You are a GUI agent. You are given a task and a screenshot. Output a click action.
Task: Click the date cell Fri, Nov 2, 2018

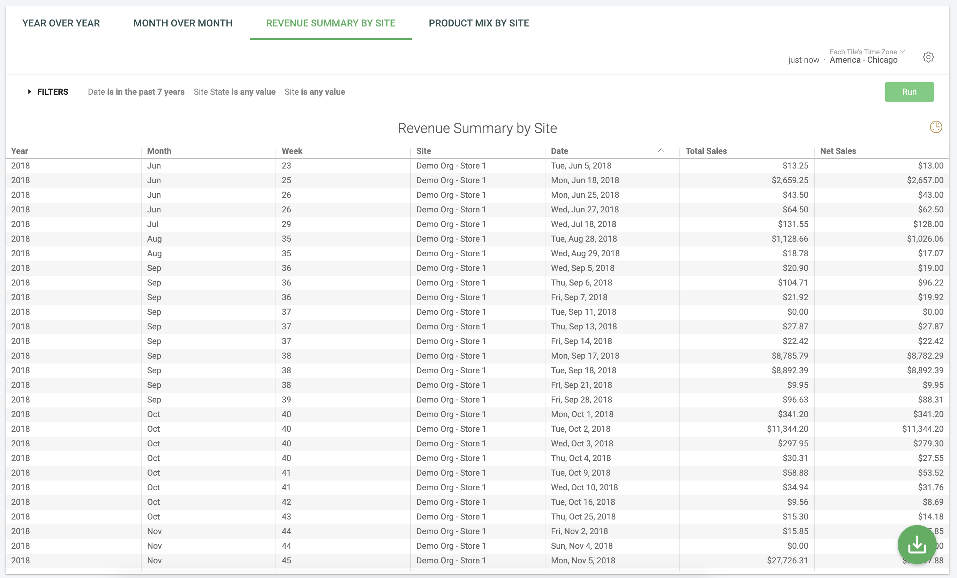tap(579, 531)
